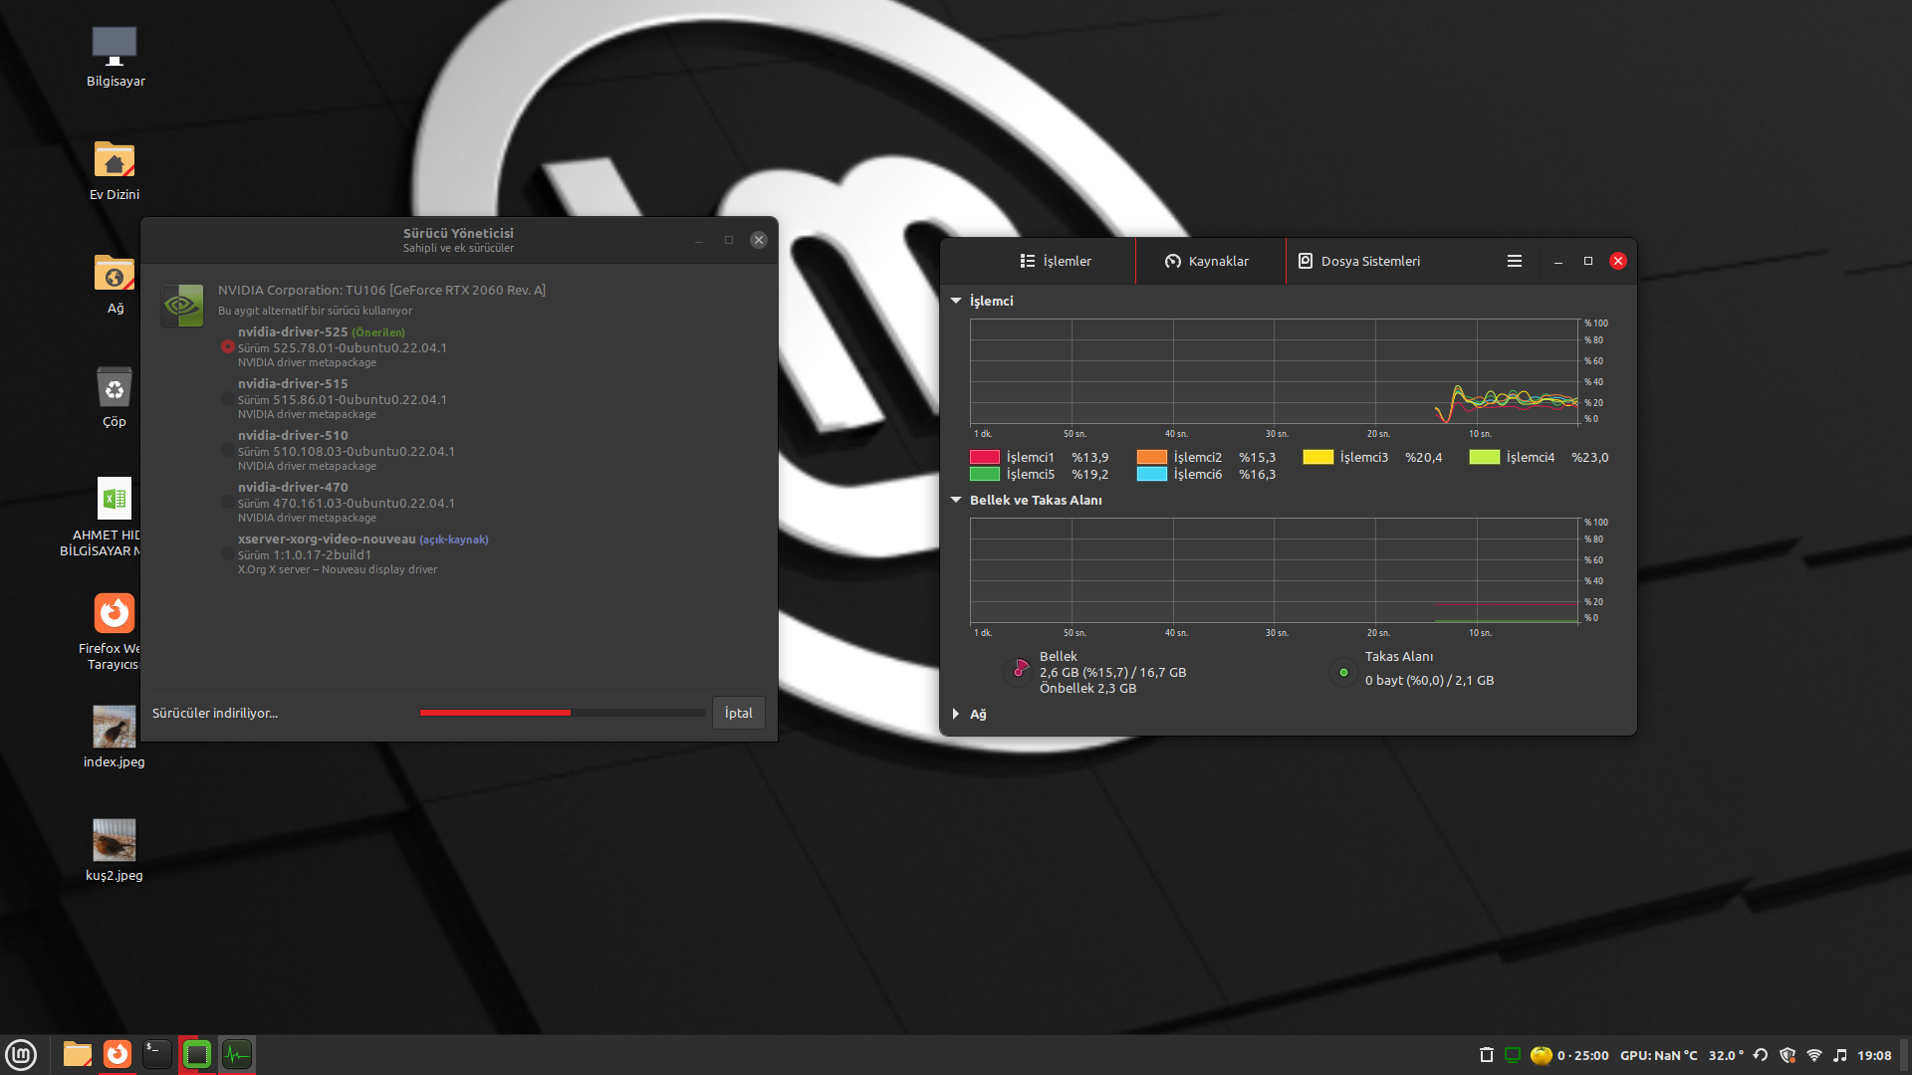Open Firefox from the taskbar
The width and height of the screenshot is (1912, 1075).
click(x=118, y=1054)
